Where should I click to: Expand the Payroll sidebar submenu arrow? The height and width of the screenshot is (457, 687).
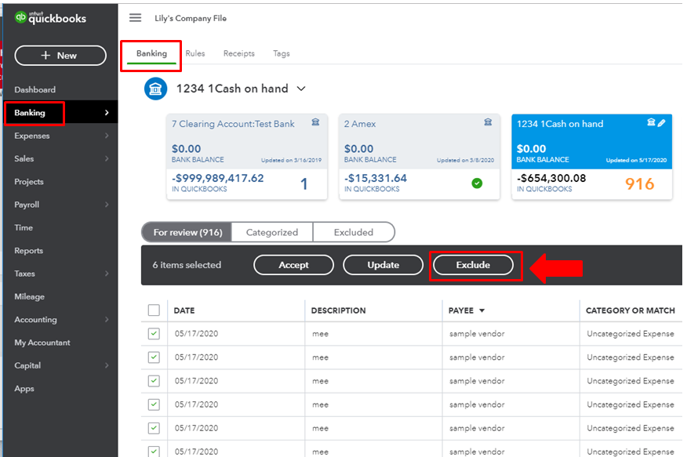coord(107,205)
